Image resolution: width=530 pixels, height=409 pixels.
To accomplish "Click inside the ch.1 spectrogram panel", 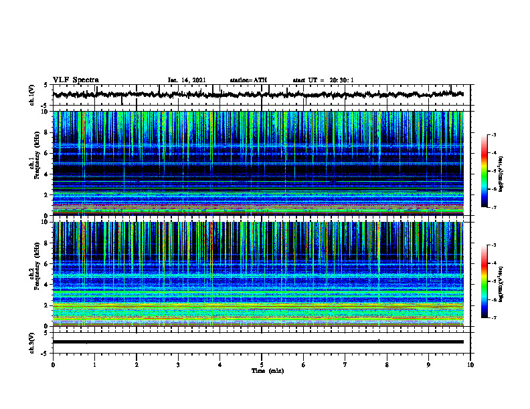I will 258,163.
